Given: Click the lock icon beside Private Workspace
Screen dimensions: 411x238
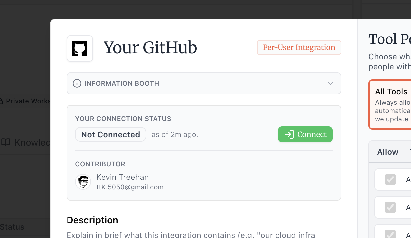Looking at the screenshot, I should 1,101.
